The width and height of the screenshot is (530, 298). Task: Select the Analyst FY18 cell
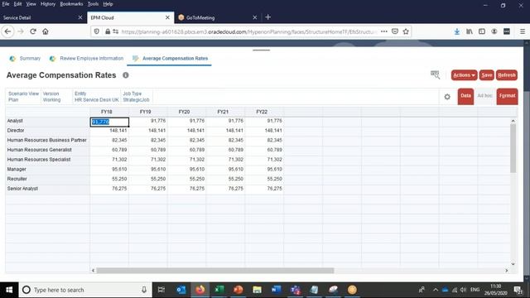109,122
